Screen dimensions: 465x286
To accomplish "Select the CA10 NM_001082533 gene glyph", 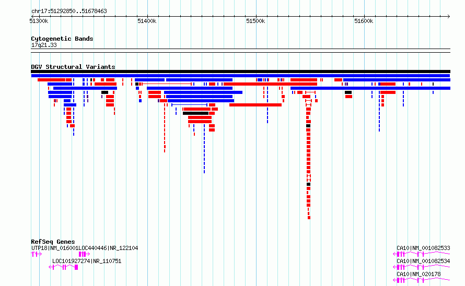I will [422, 254].
